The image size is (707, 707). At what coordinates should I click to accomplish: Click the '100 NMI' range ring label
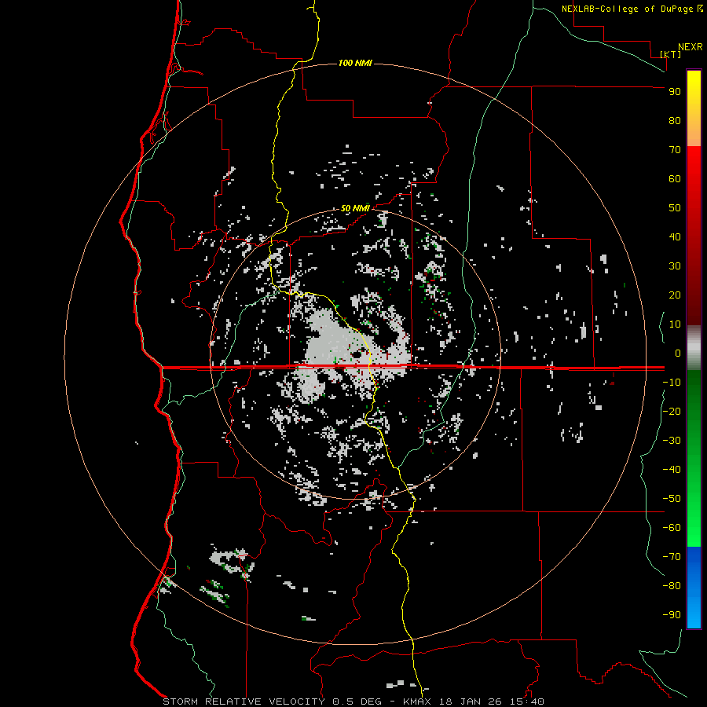point(355,63)
